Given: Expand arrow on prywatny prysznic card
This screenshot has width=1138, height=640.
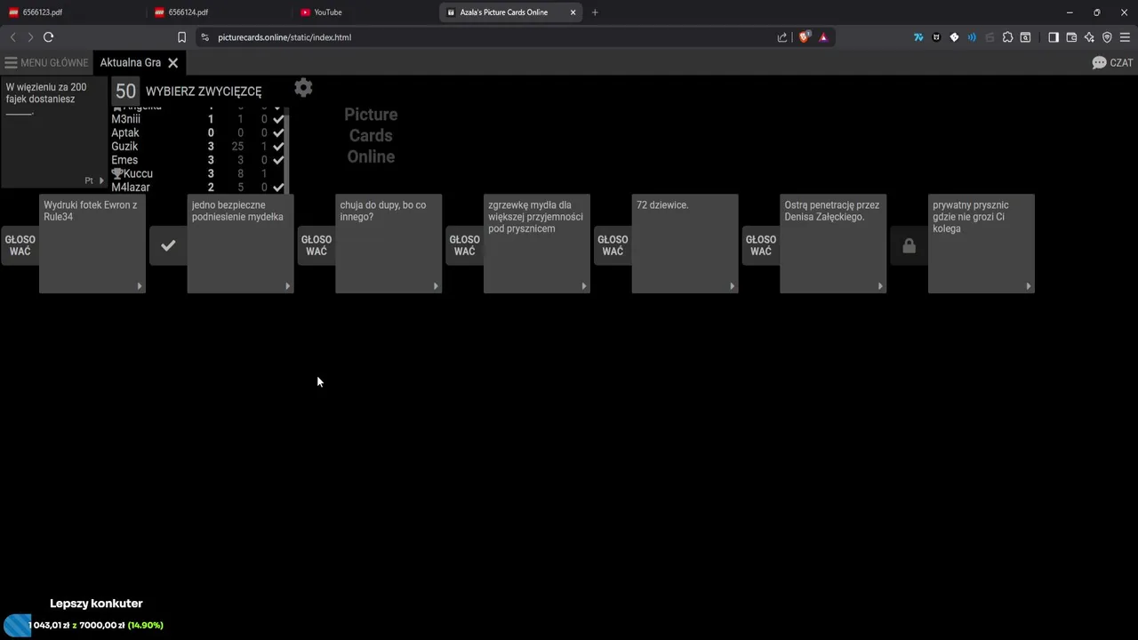Looking at the screenshot, I should (1029, 286).
